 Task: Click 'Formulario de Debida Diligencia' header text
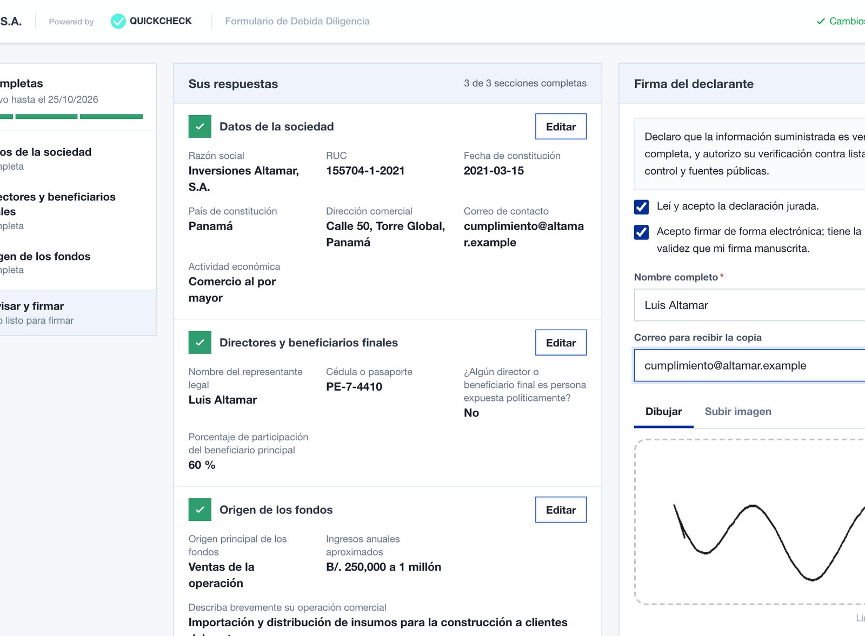coord(297,21)
